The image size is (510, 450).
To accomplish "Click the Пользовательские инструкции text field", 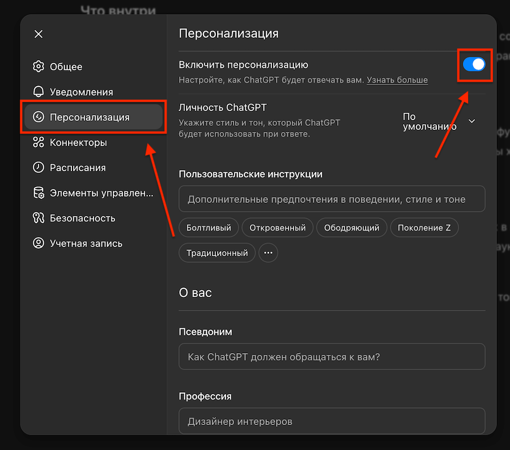I will (331, 199).
